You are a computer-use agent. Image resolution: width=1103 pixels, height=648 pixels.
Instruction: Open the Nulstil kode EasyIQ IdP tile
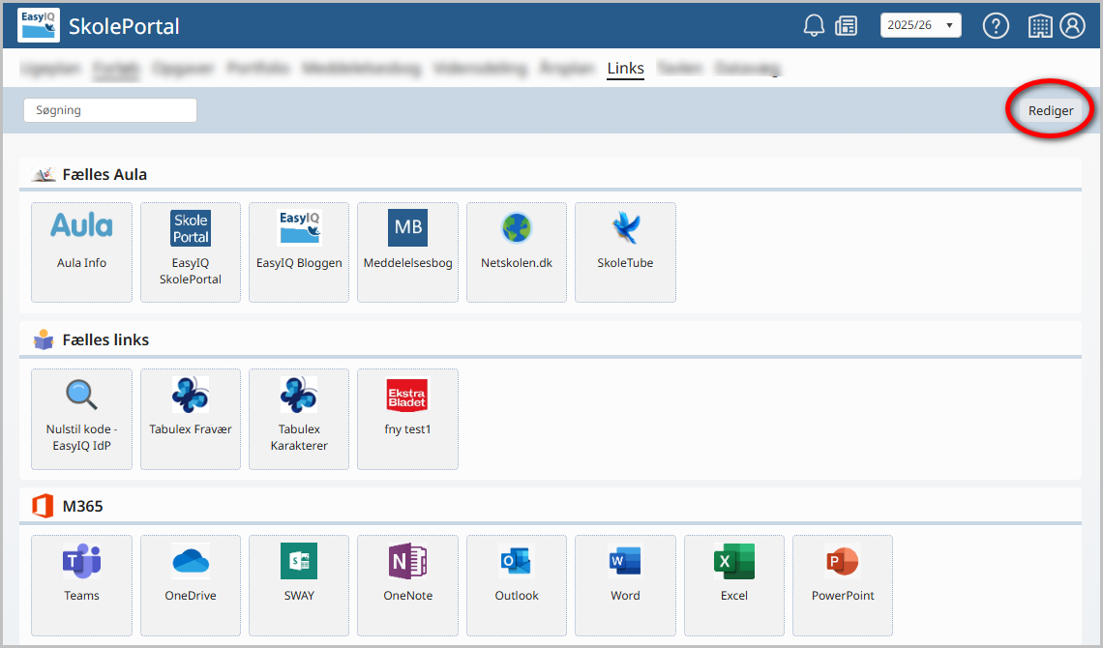81,419
